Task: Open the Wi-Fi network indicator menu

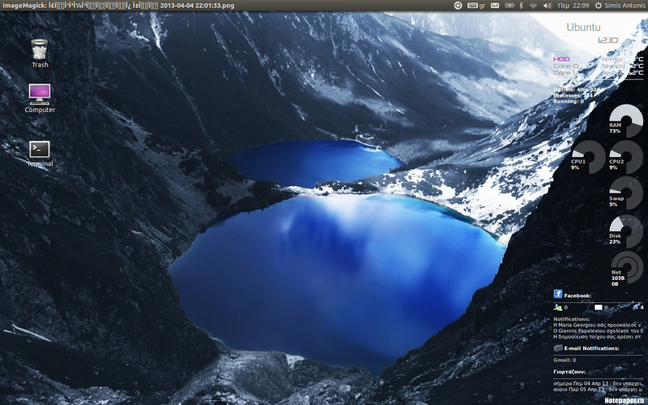Action: pos(534,6)
